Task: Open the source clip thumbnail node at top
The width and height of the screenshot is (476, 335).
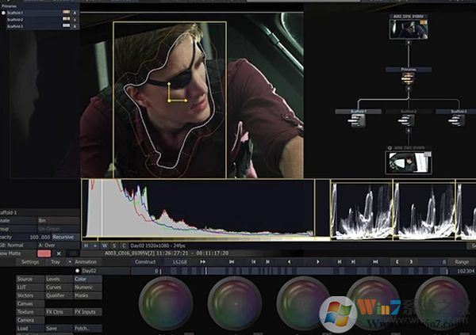Action: [408, 30]
